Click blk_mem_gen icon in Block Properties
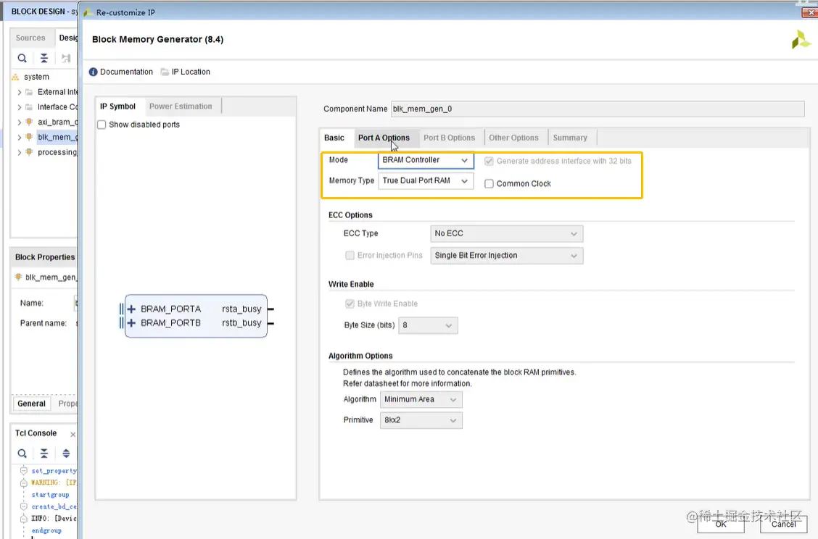Viewport: 818px width, 539px height. click(18, 277)
